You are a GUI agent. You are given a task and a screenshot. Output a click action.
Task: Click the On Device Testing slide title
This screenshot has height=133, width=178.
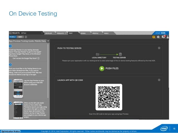[x=33, y=14]
